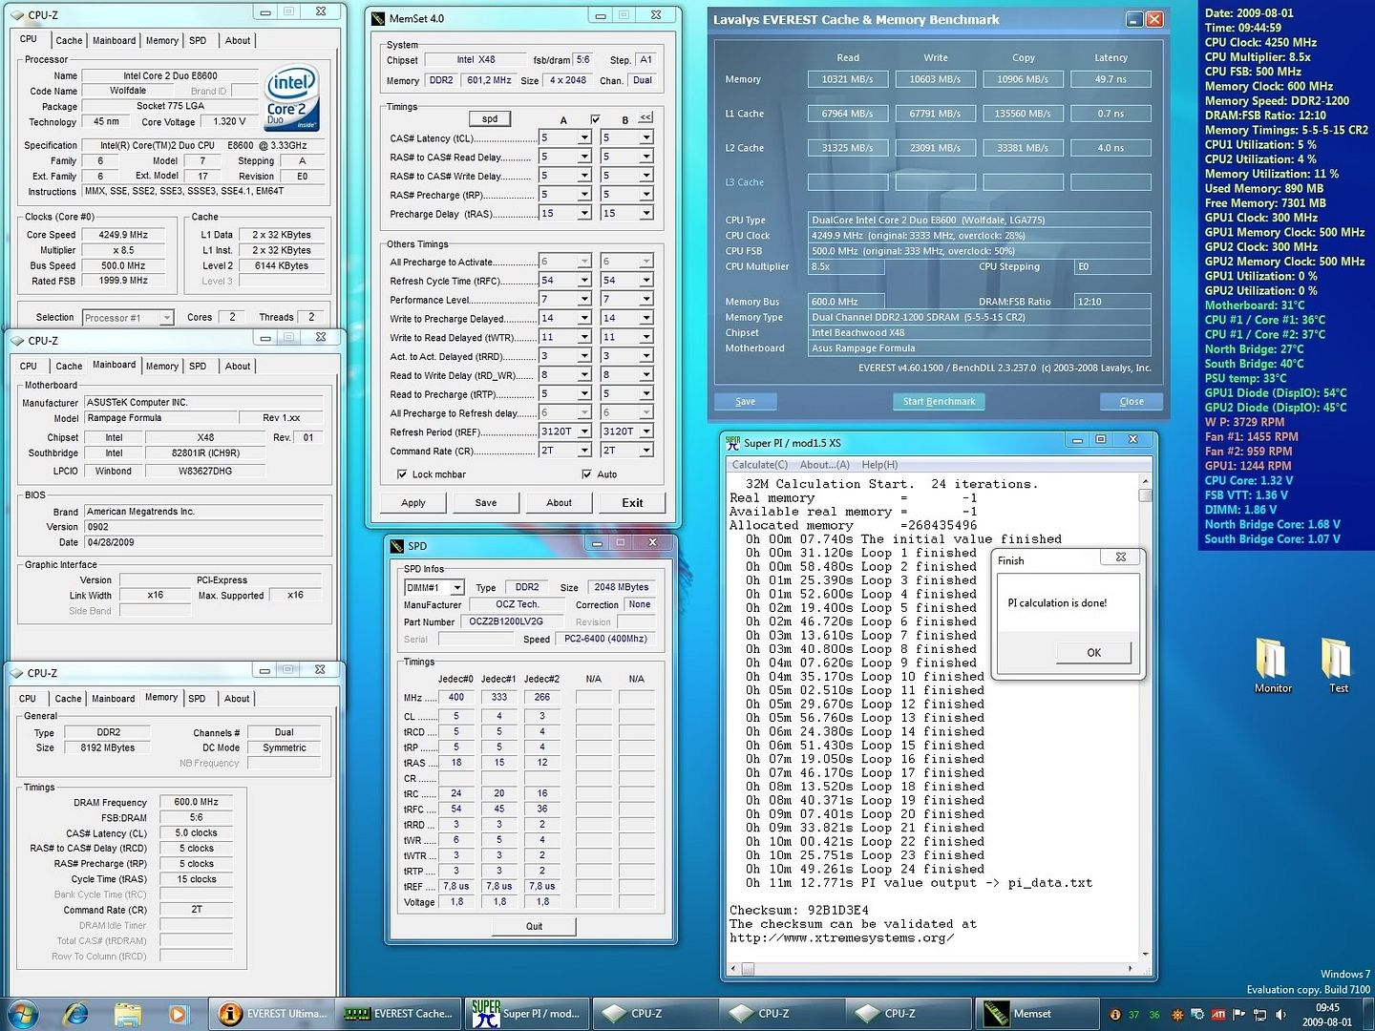Screen dimensions: 1375x1031
Task: Open Windows Explorer folder icon on taskbar
Action: (x=128, y=1013)
